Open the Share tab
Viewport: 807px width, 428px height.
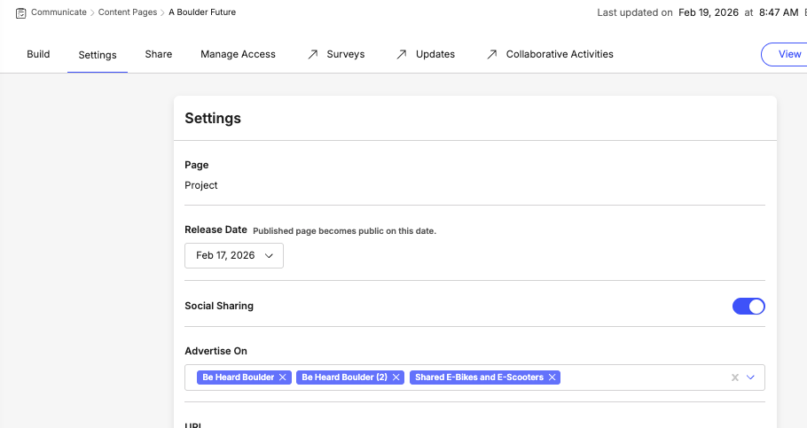[159, 54]
